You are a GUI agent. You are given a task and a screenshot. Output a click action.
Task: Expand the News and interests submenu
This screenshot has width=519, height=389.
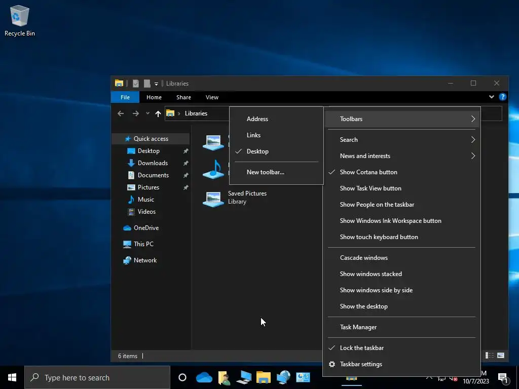pos(473,156)
